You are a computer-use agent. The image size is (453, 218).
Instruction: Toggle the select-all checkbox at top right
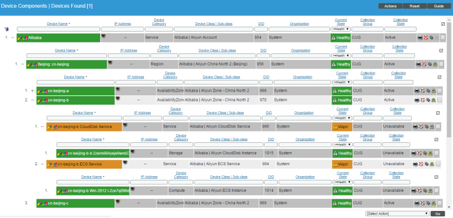click(443, 24)
